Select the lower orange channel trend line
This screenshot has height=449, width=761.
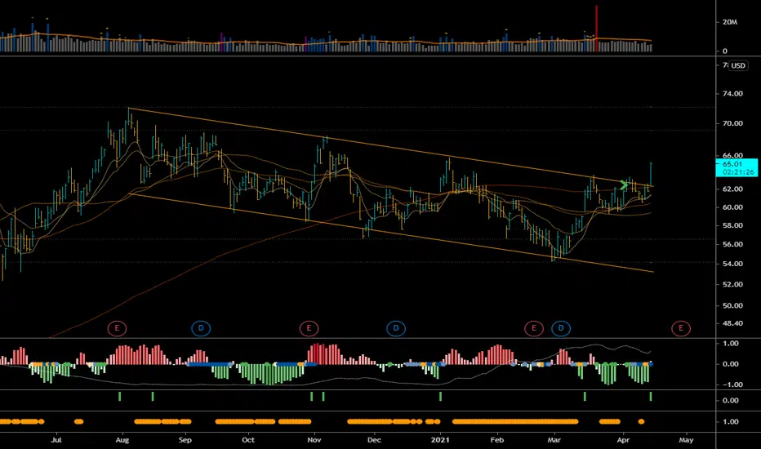390,233
